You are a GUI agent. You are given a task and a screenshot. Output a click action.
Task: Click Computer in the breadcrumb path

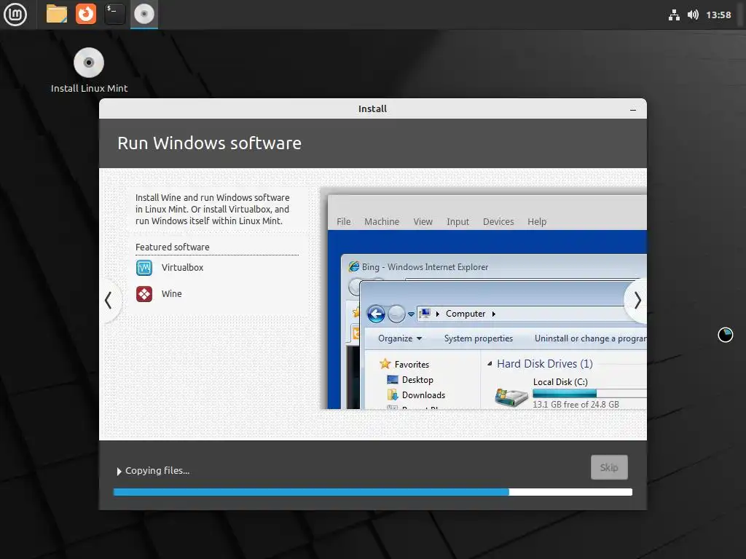tap(466, 314)
